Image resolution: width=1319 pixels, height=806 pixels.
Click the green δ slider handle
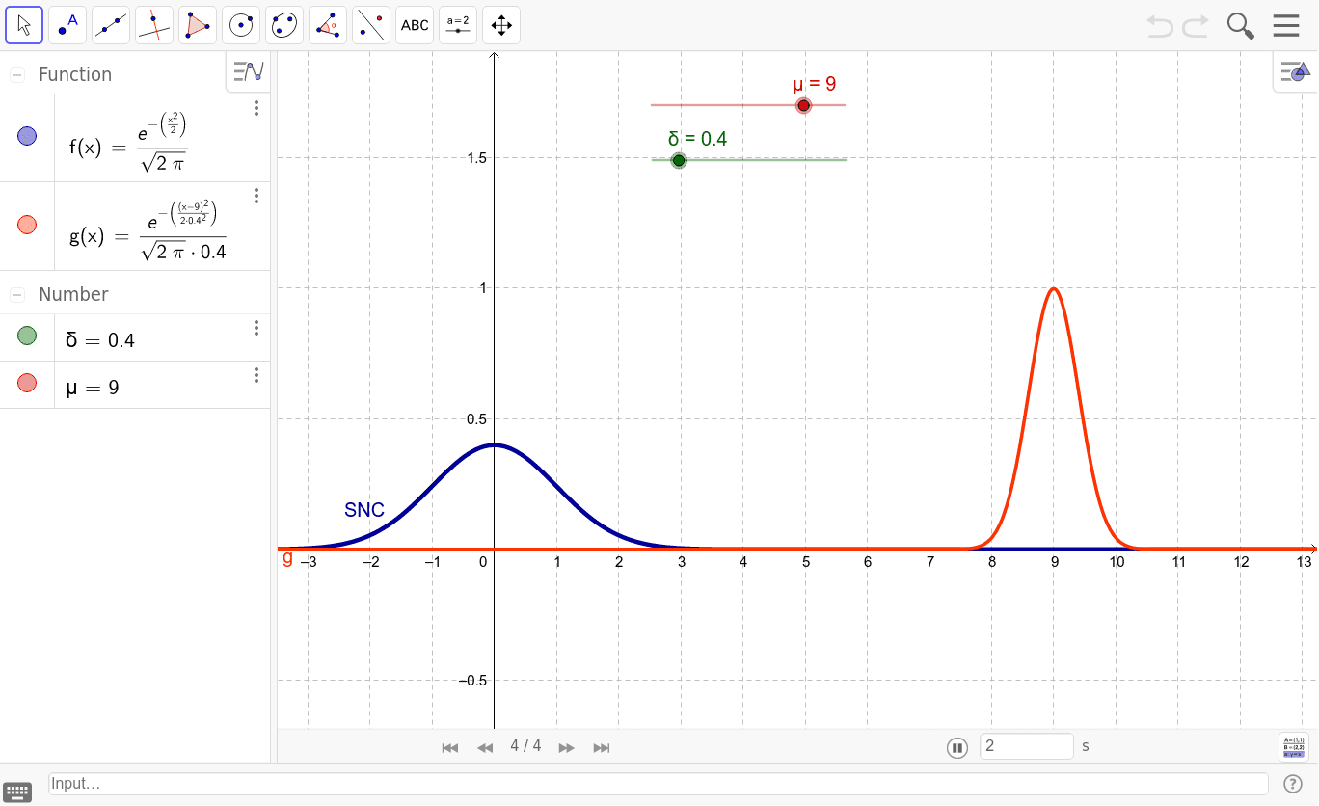679,160
